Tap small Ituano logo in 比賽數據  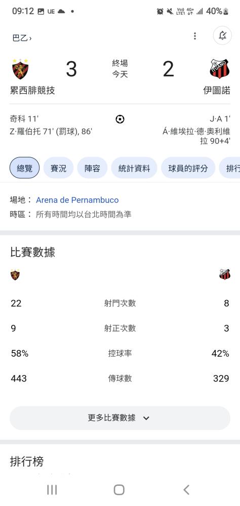[225, 274]
